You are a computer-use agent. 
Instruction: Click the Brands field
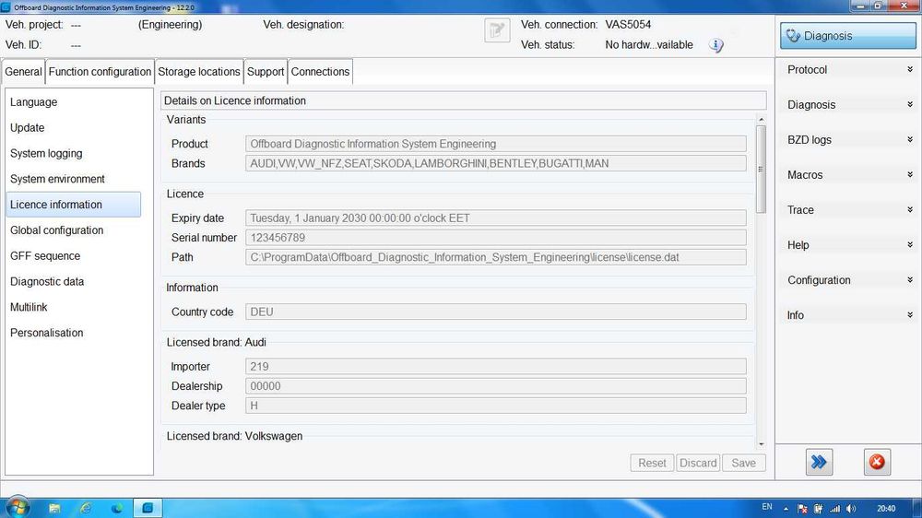[496, 163]
